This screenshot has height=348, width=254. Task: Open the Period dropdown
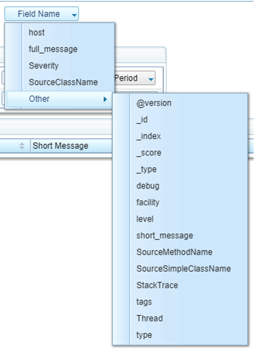(134, 78)
